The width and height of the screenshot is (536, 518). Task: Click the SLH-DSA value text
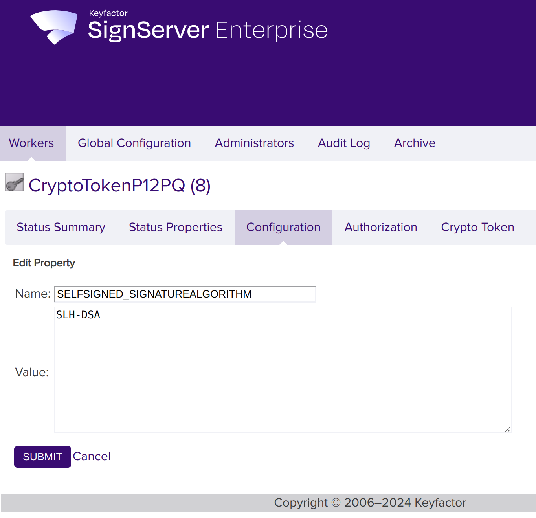click(78, 314)
